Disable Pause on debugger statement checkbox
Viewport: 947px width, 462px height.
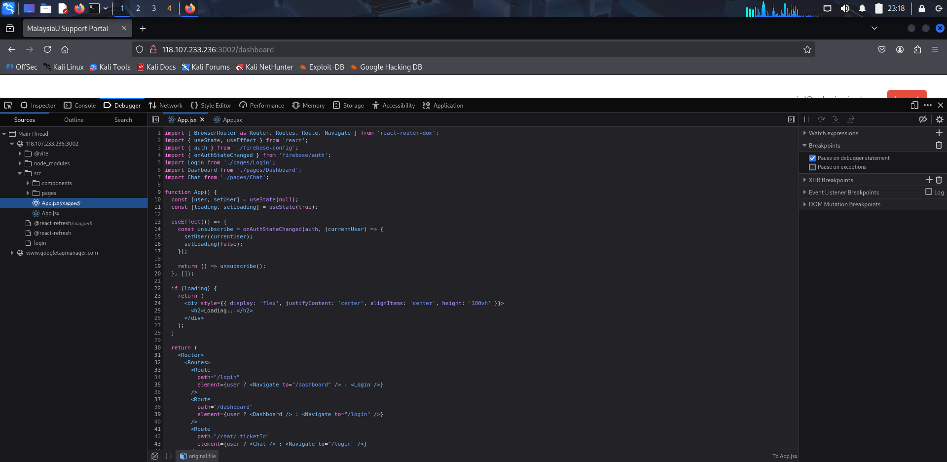[x=812, y=158]
